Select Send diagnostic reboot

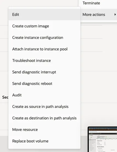coord(44,84)
